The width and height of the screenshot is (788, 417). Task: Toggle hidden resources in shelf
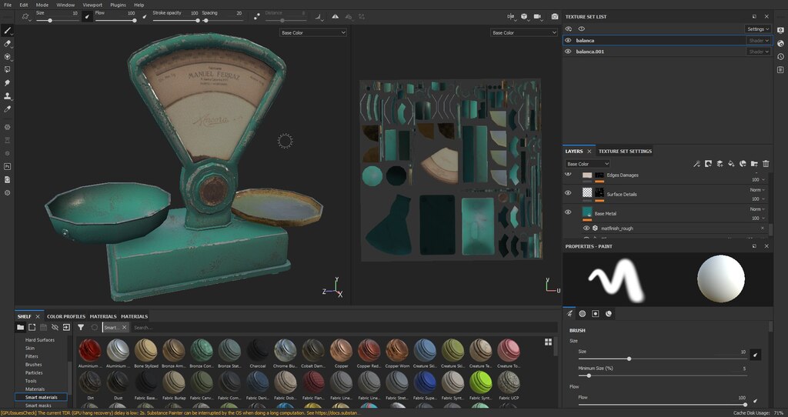click(55, 327)
